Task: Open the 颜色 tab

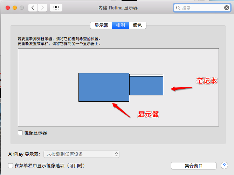Action: (x=137, y=25)
